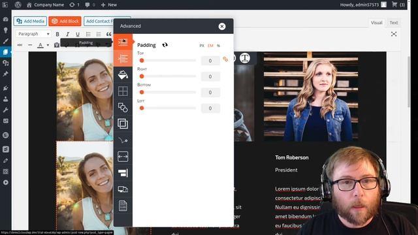Open the comments bubble in admin bar

90,5
